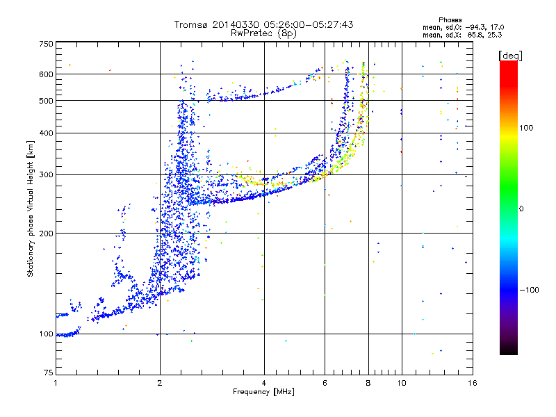Click the colorbar tick label "-100"
The image size is (556, 417).
point(530,290)
